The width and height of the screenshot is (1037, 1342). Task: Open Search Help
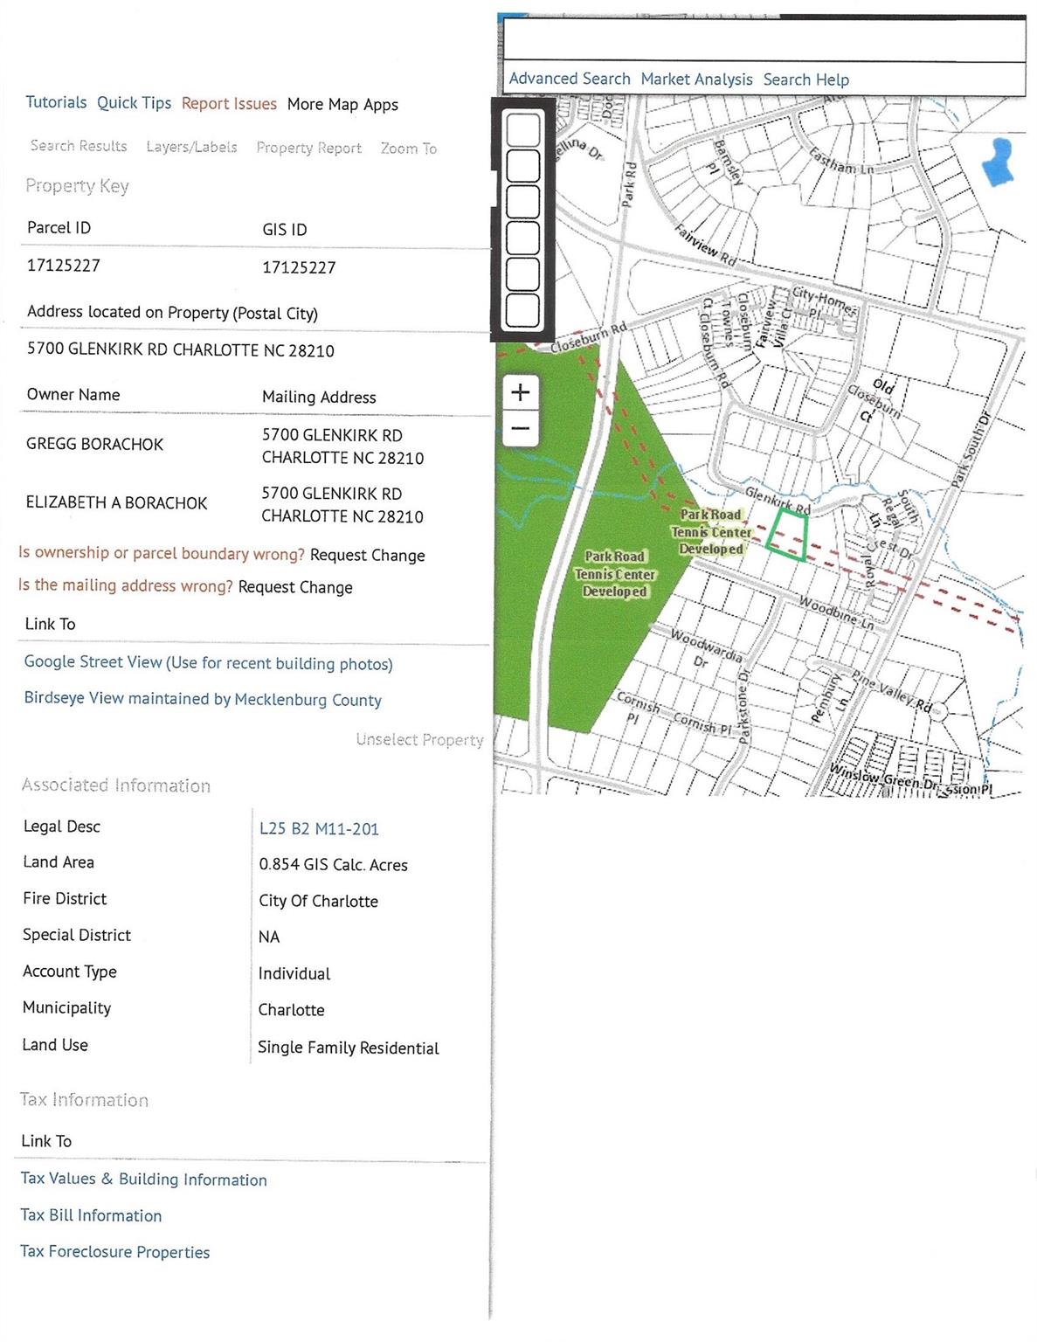[805, 80]
